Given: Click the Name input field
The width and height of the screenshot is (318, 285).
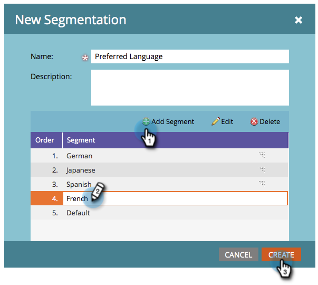Looking at the screenshot, I should click(190, 56).
